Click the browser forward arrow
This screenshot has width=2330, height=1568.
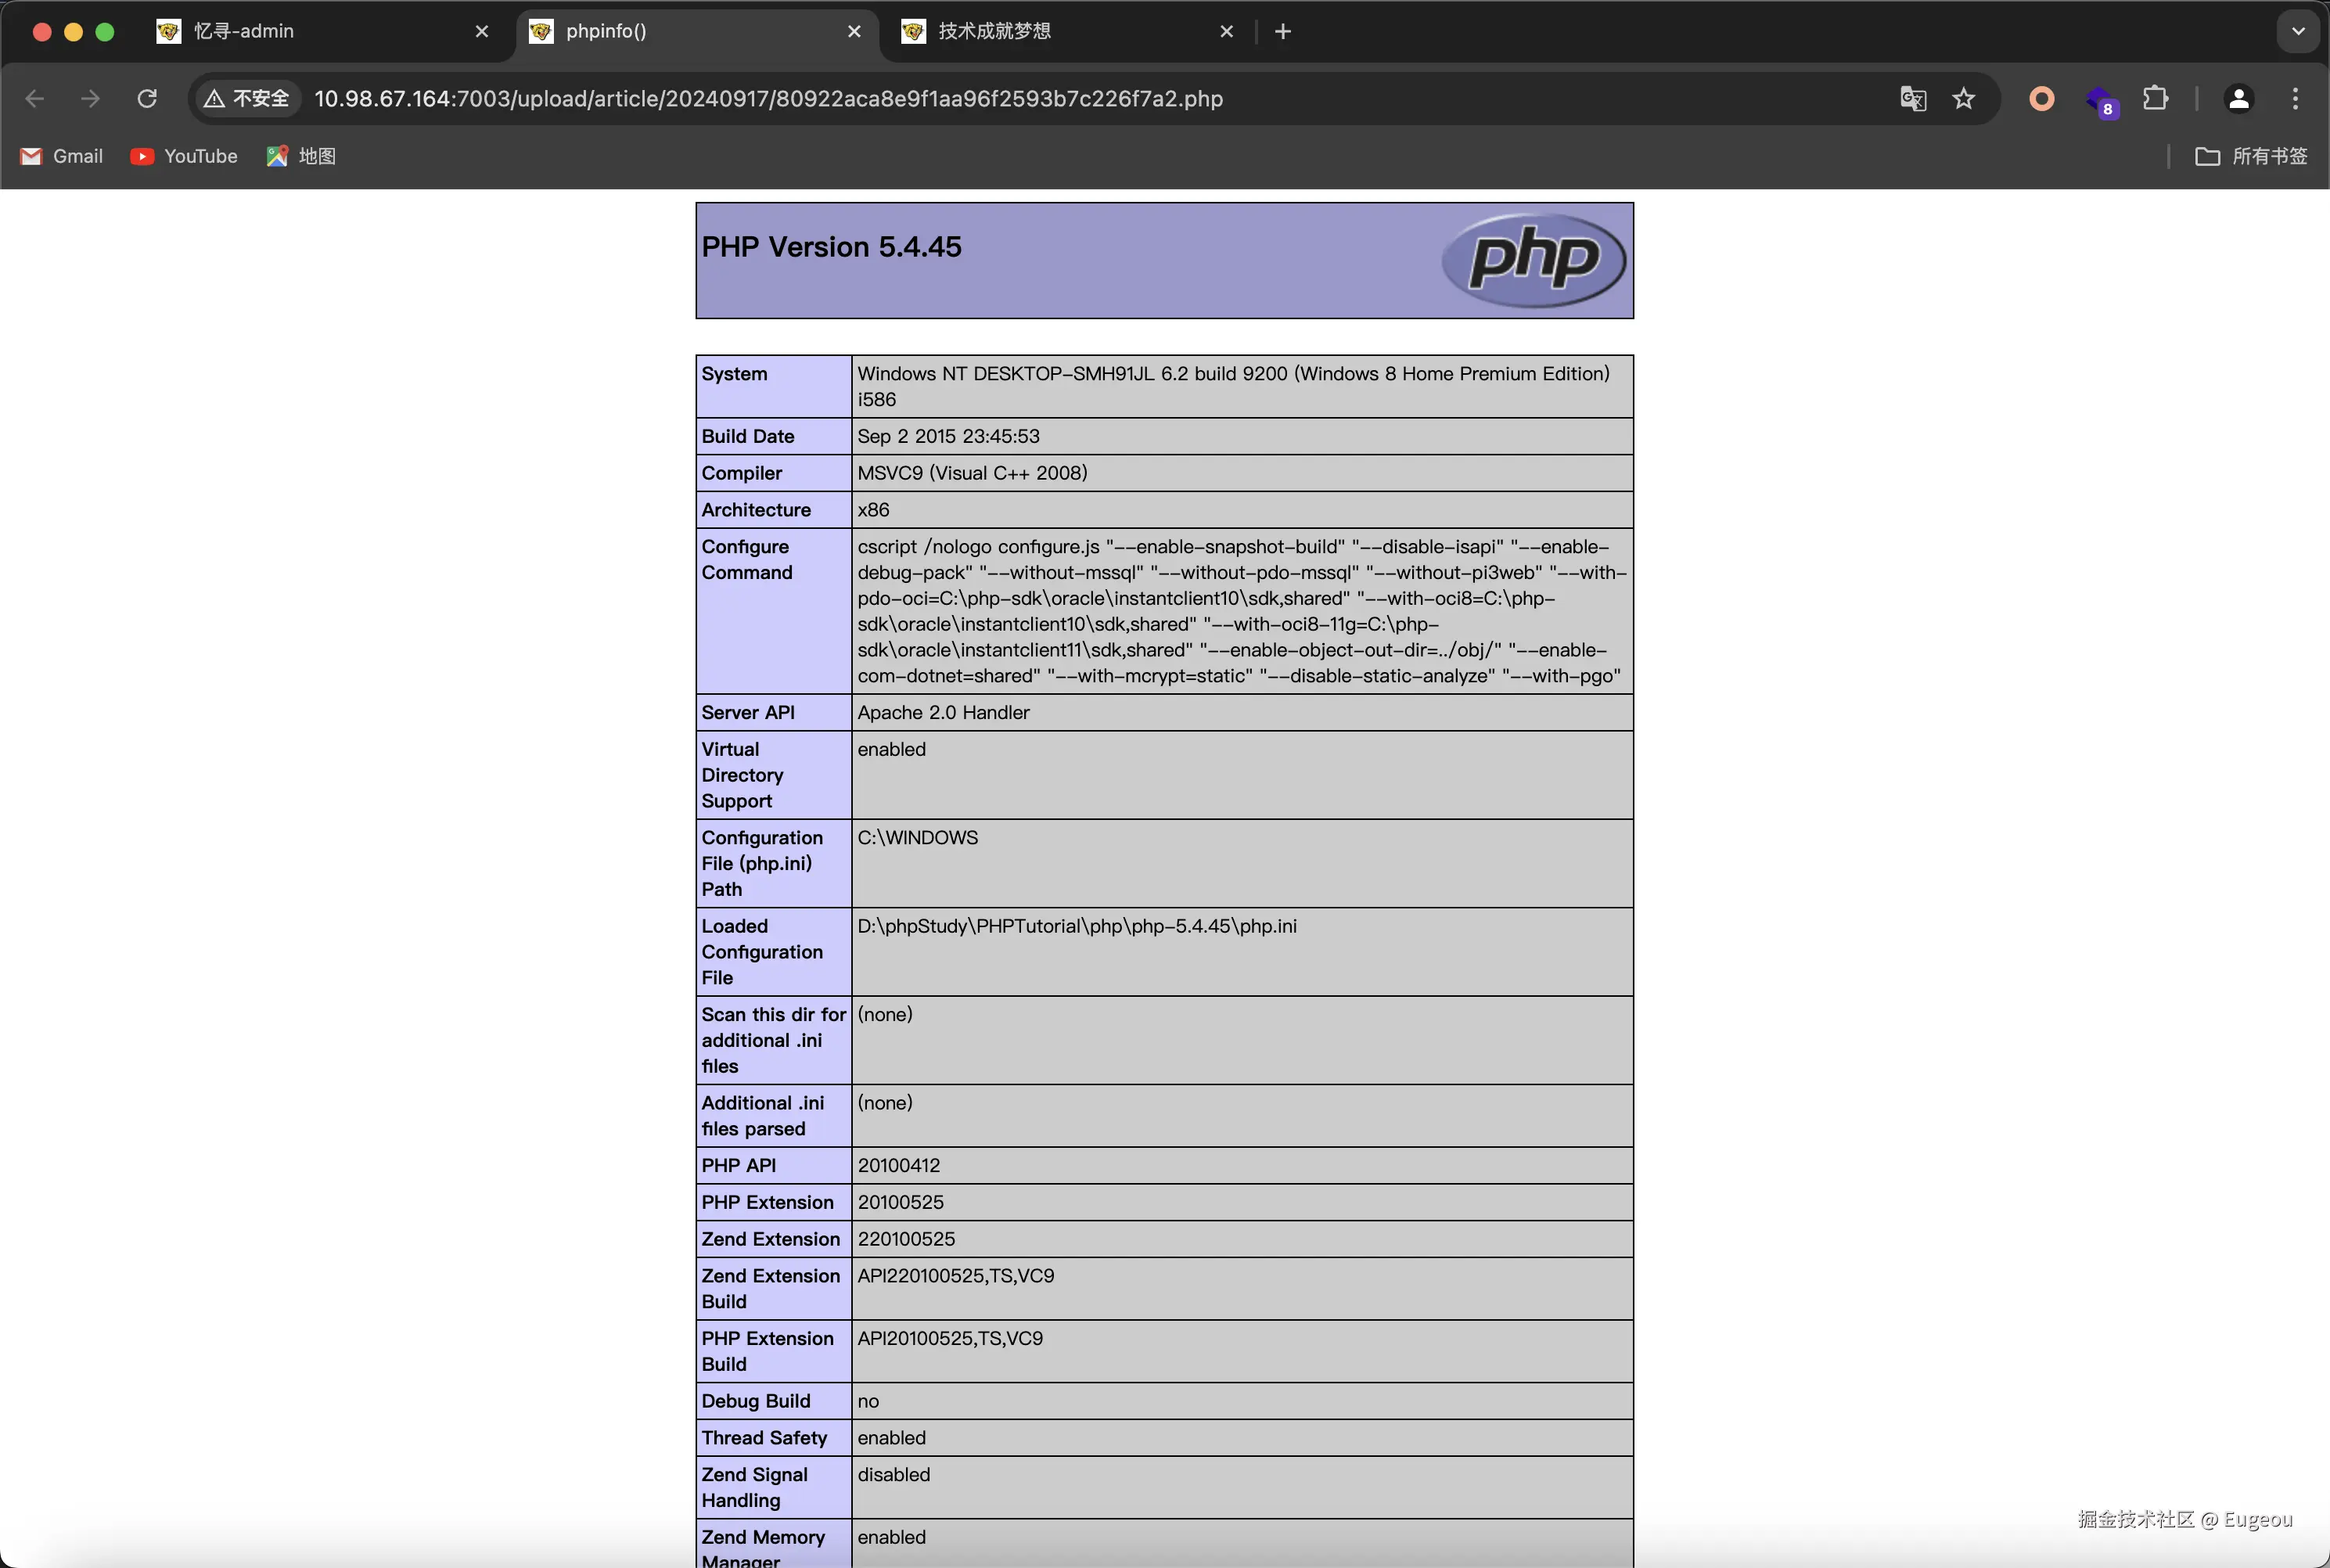pos(90,99)
